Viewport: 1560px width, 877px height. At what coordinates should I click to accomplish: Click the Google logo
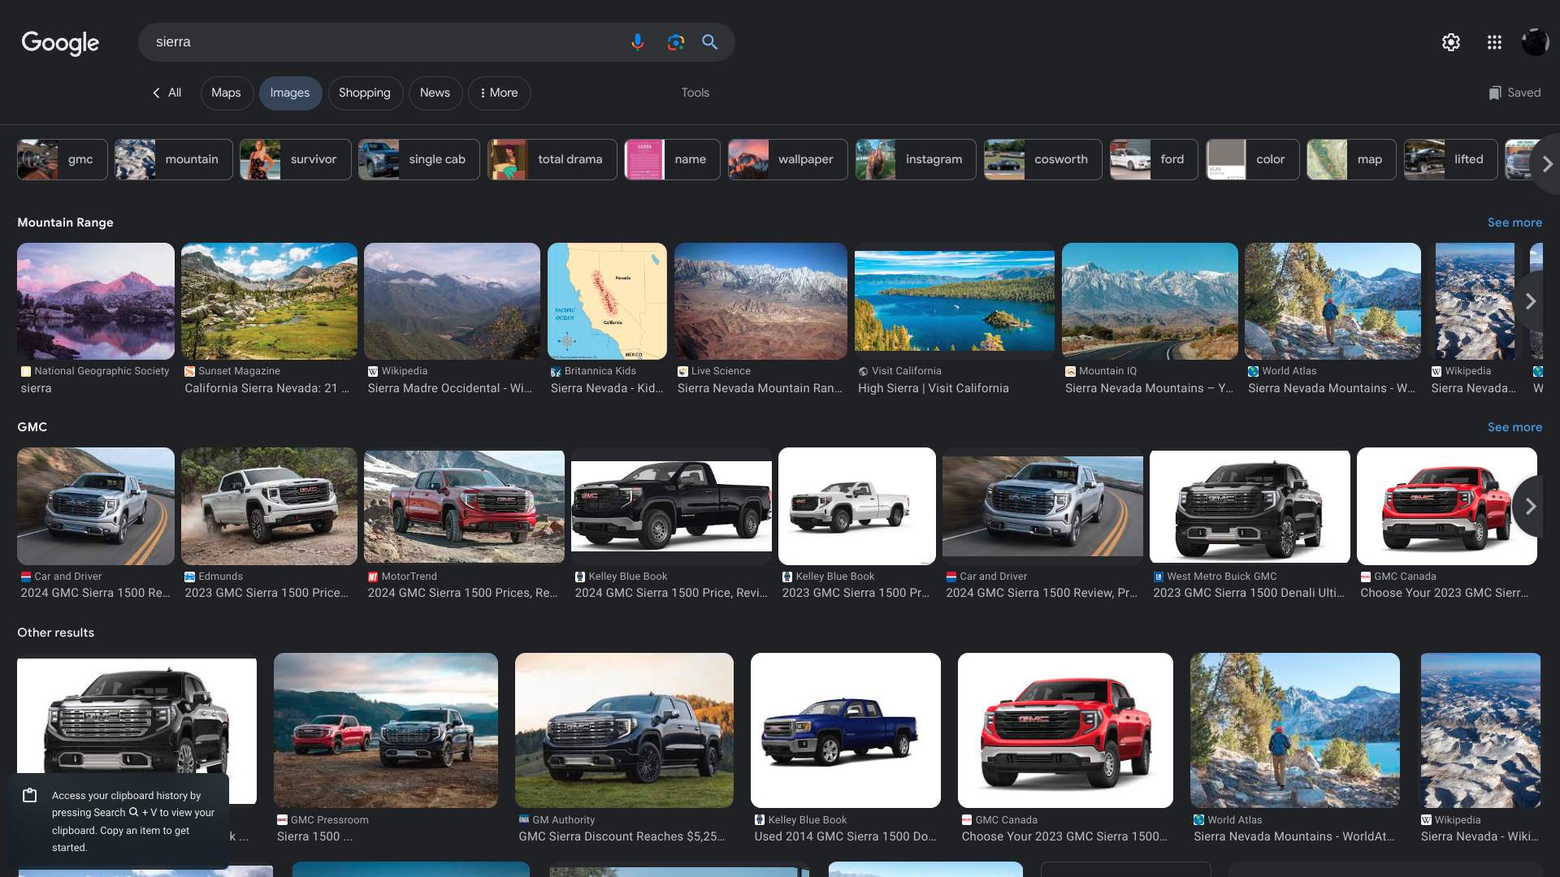point(60,42)
